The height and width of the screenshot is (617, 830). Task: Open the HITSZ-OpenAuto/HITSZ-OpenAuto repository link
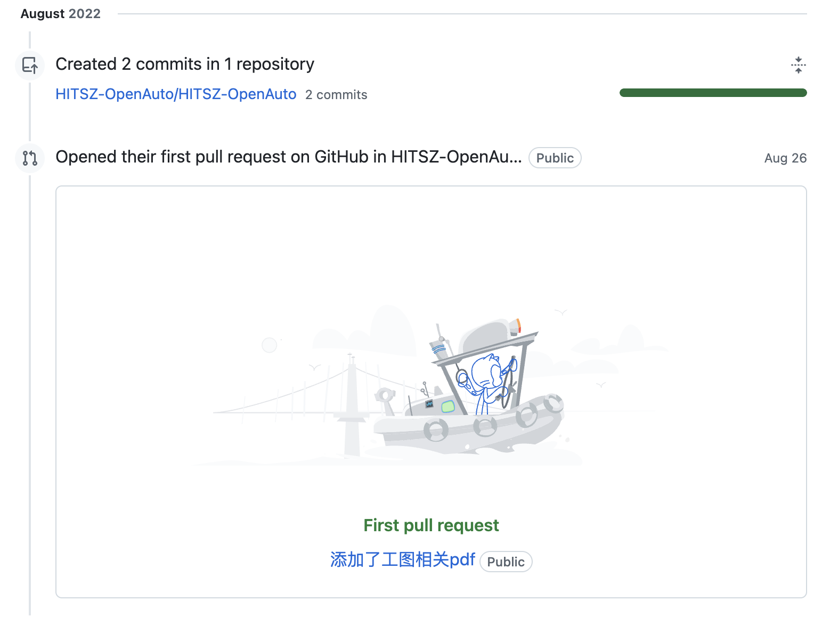click(x=176, y=94)
